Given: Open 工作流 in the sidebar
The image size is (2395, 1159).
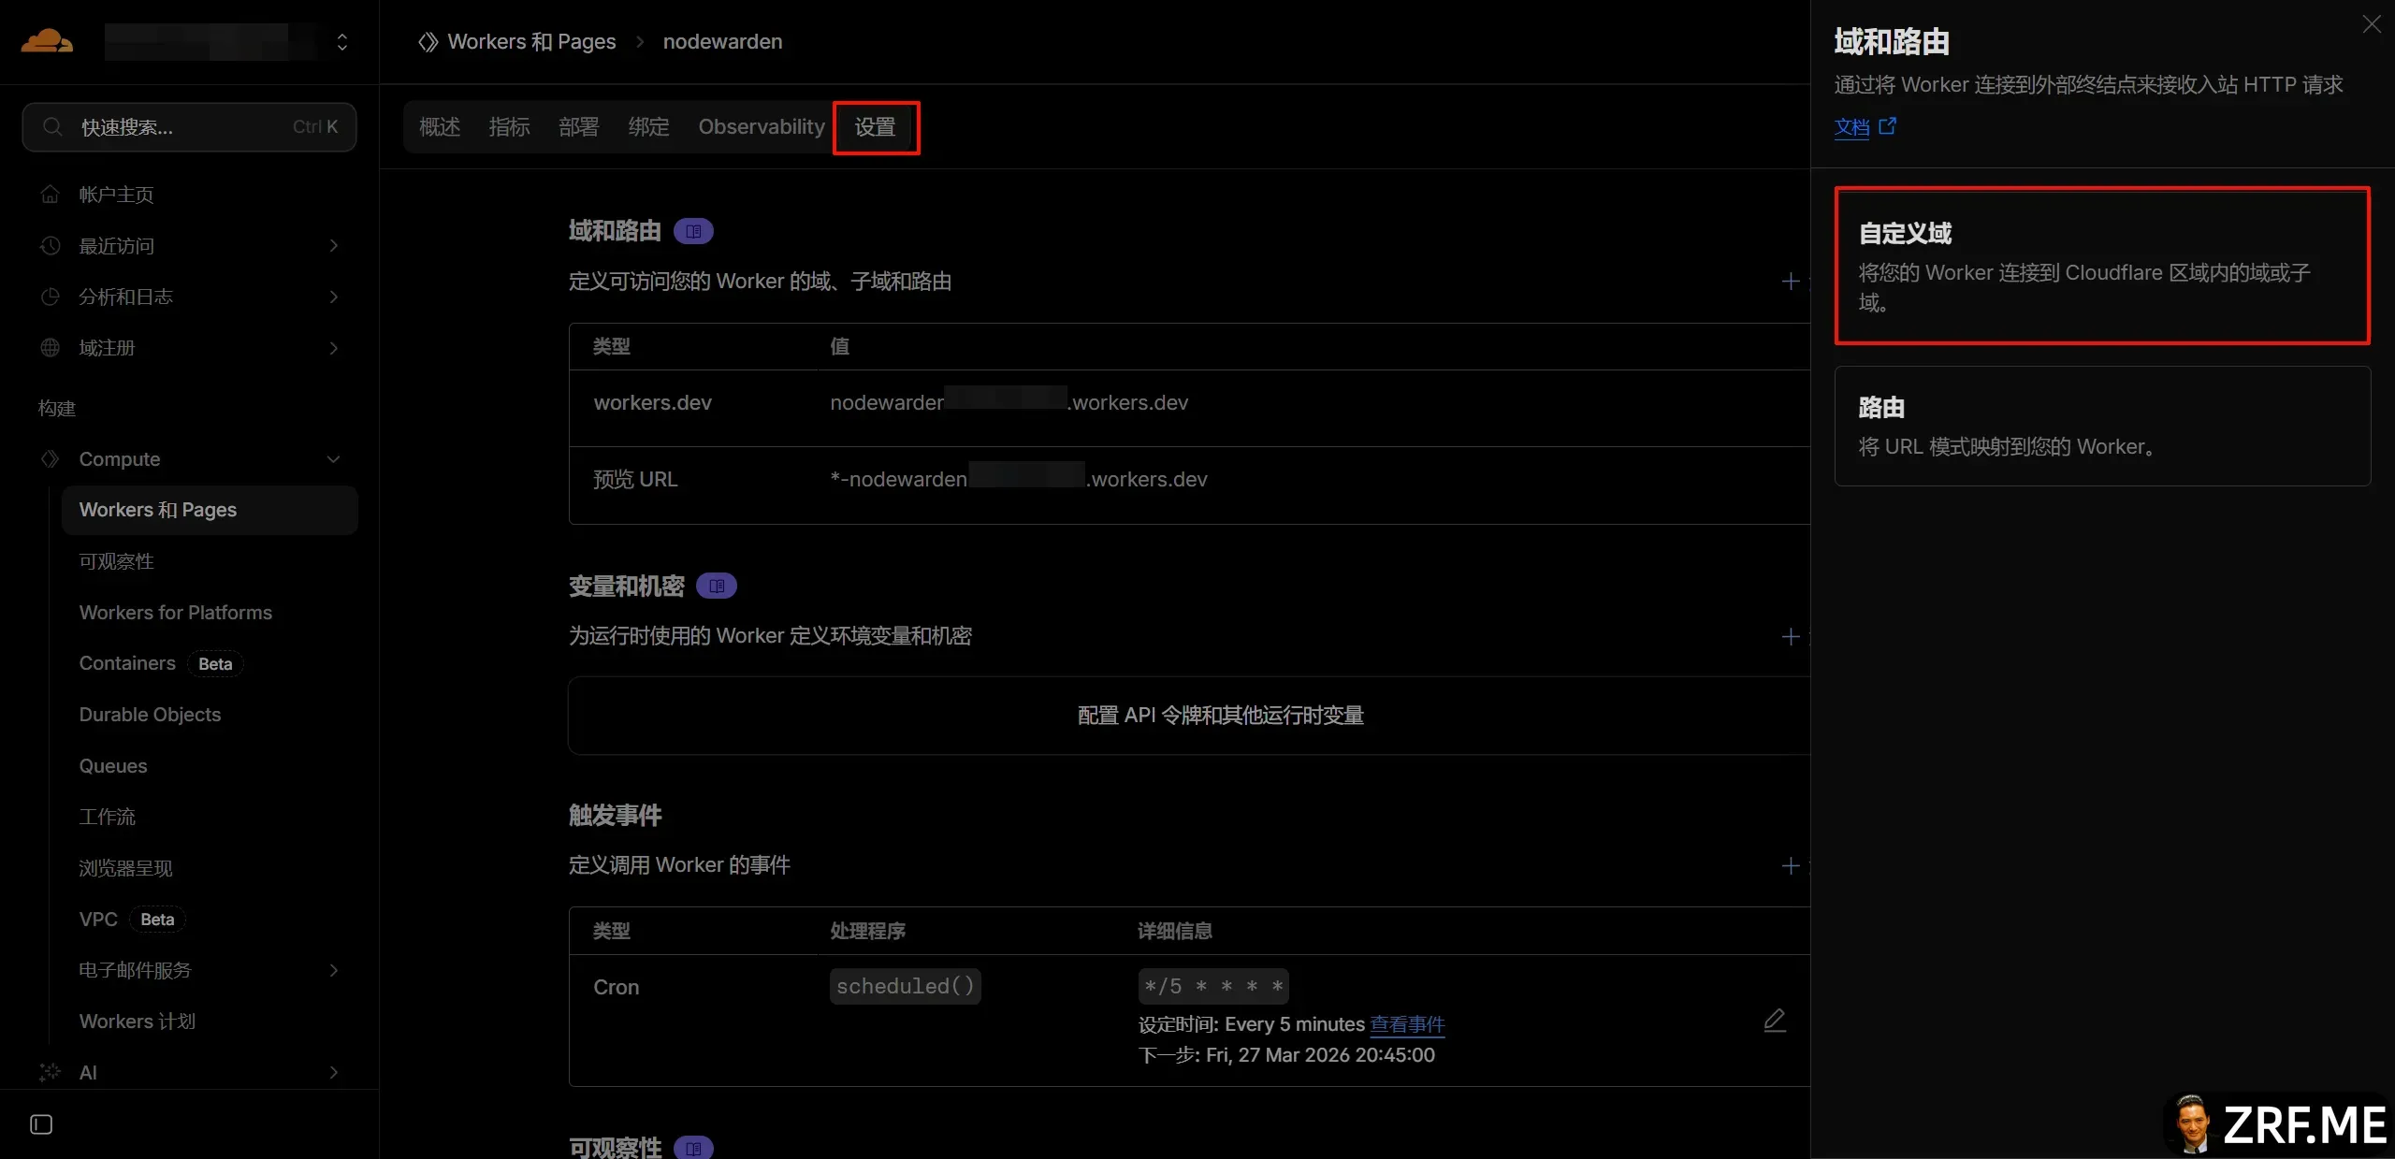Looking at the screenshot, I should [108, 817].
